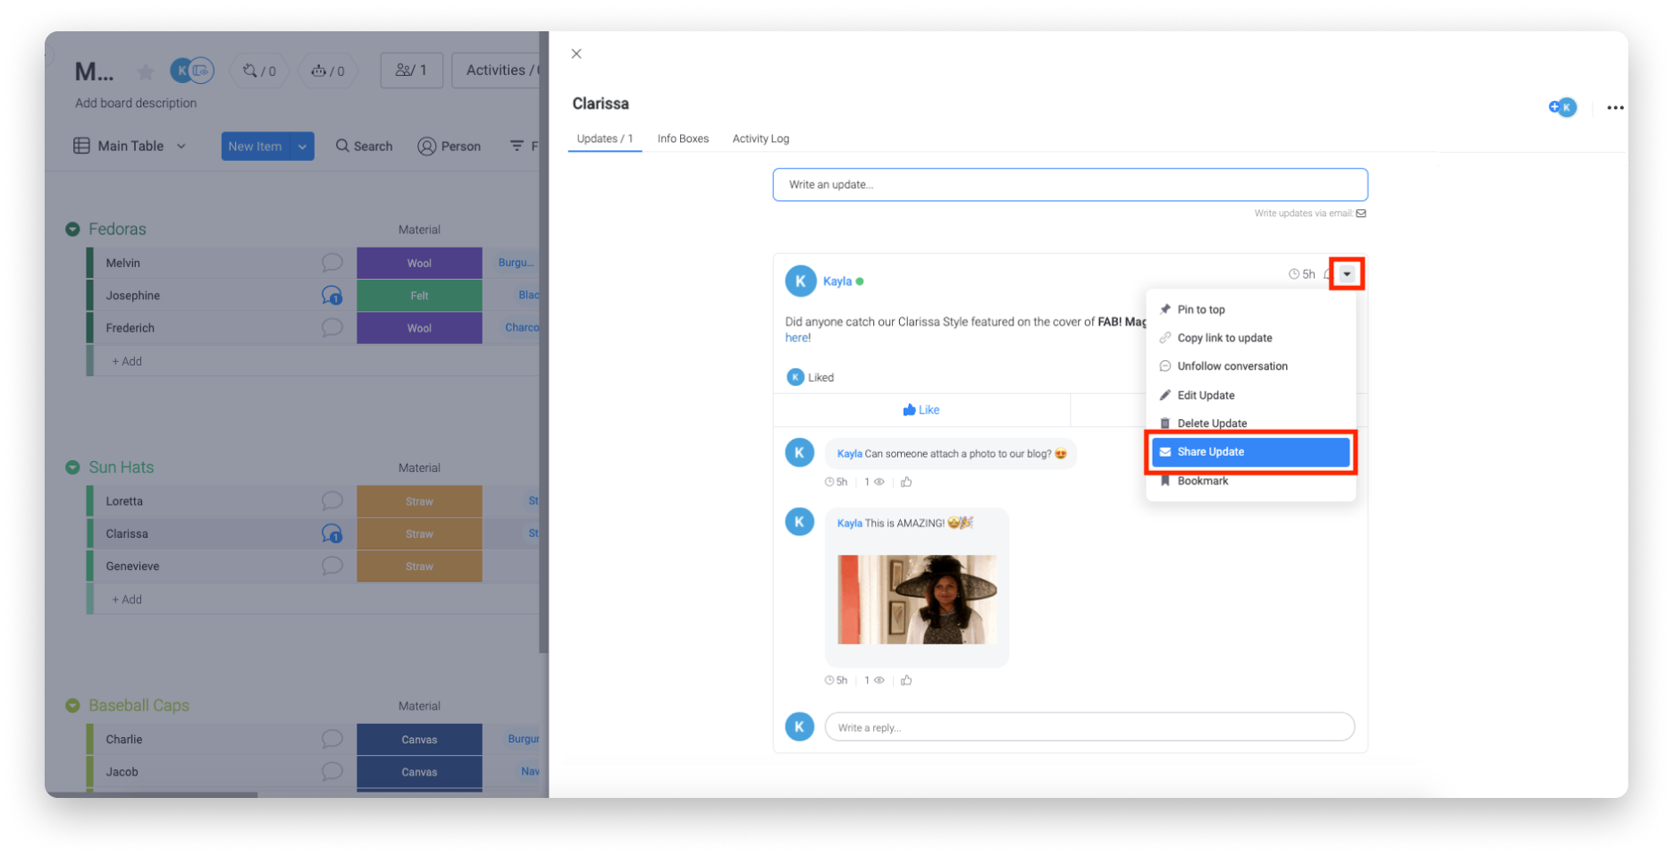Viewport: 1673px width, 856px height.
Task: Click the Like button on Kayla's update
Action: pos(921,410)
